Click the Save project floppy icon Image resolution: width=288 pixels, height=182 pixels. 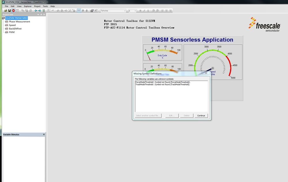[x=10, y=11]
